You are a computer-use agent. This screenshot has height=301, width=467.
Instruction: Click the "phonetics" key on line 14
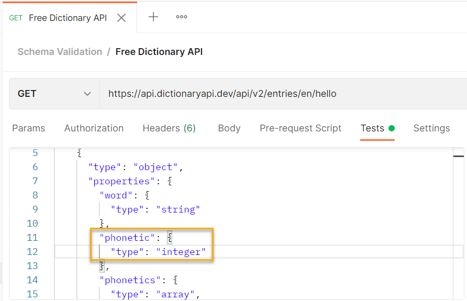pos(130,280)
